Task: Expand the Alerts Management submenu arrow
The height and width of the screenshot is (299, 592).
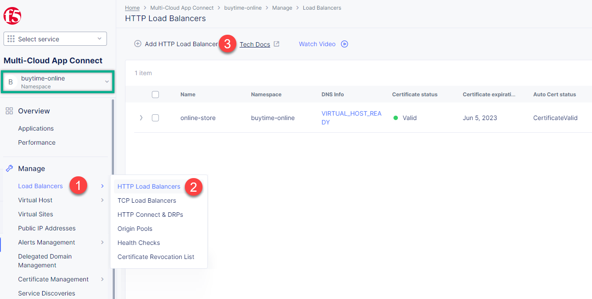Action: click(x=102, y=242)
